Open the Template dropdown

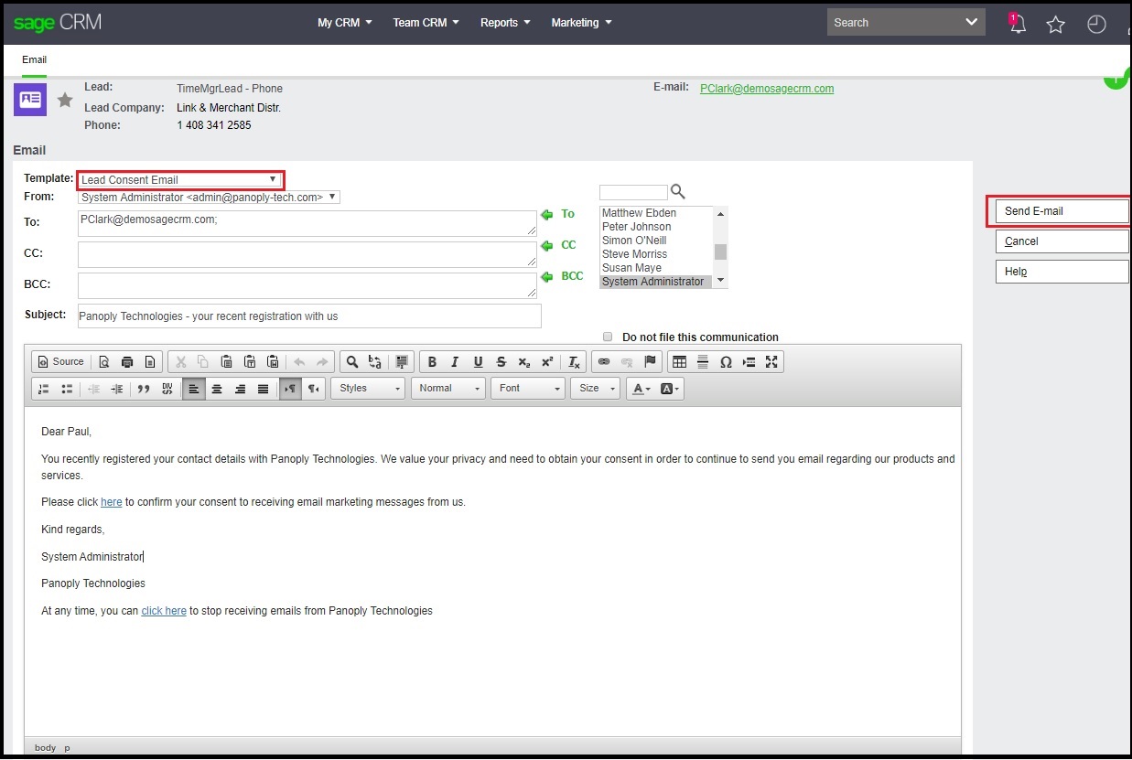(180, 179)
